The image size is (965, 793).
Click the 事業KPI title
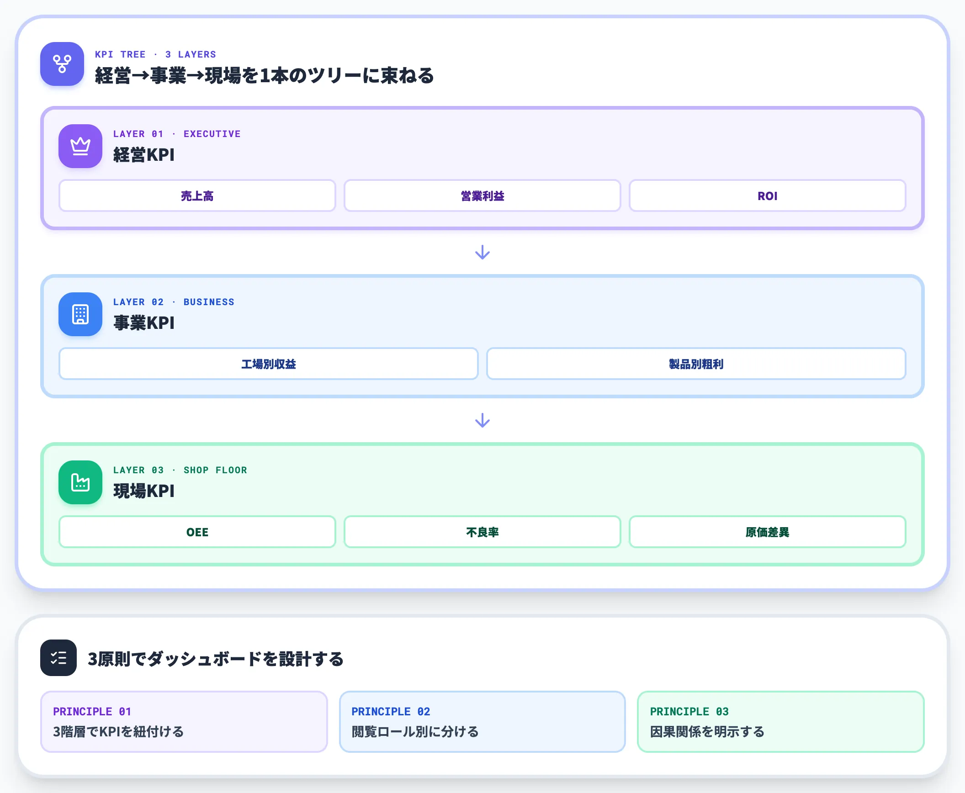pos(144,323)
